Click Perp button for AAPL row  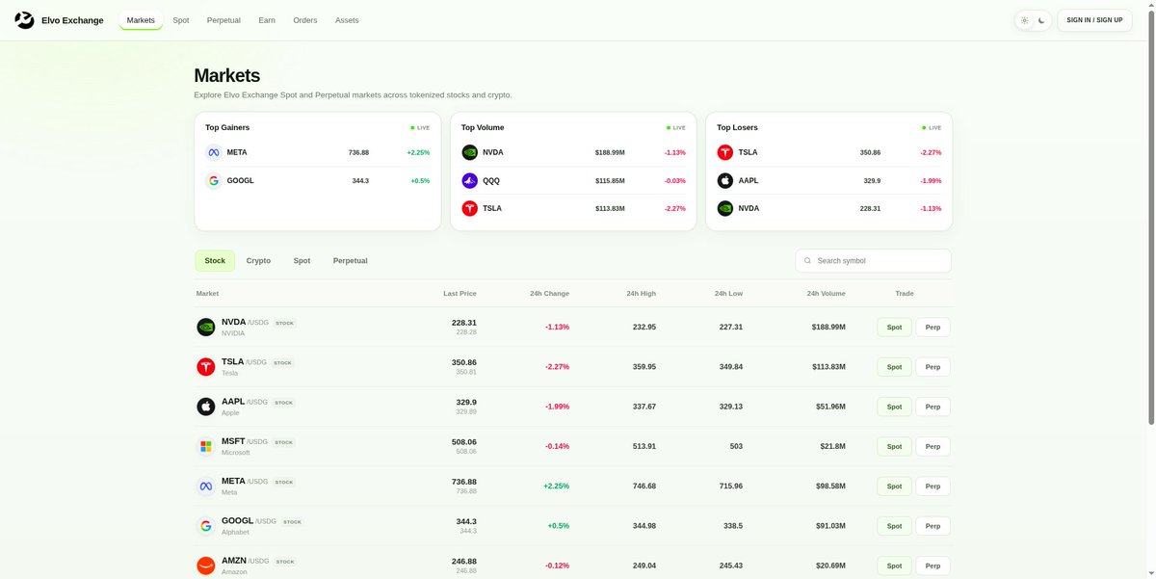tap(933, 407)
